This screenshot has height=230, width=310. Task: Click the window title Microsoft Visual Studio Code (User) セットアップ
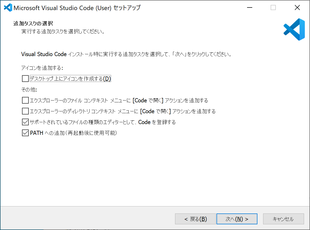77,8
